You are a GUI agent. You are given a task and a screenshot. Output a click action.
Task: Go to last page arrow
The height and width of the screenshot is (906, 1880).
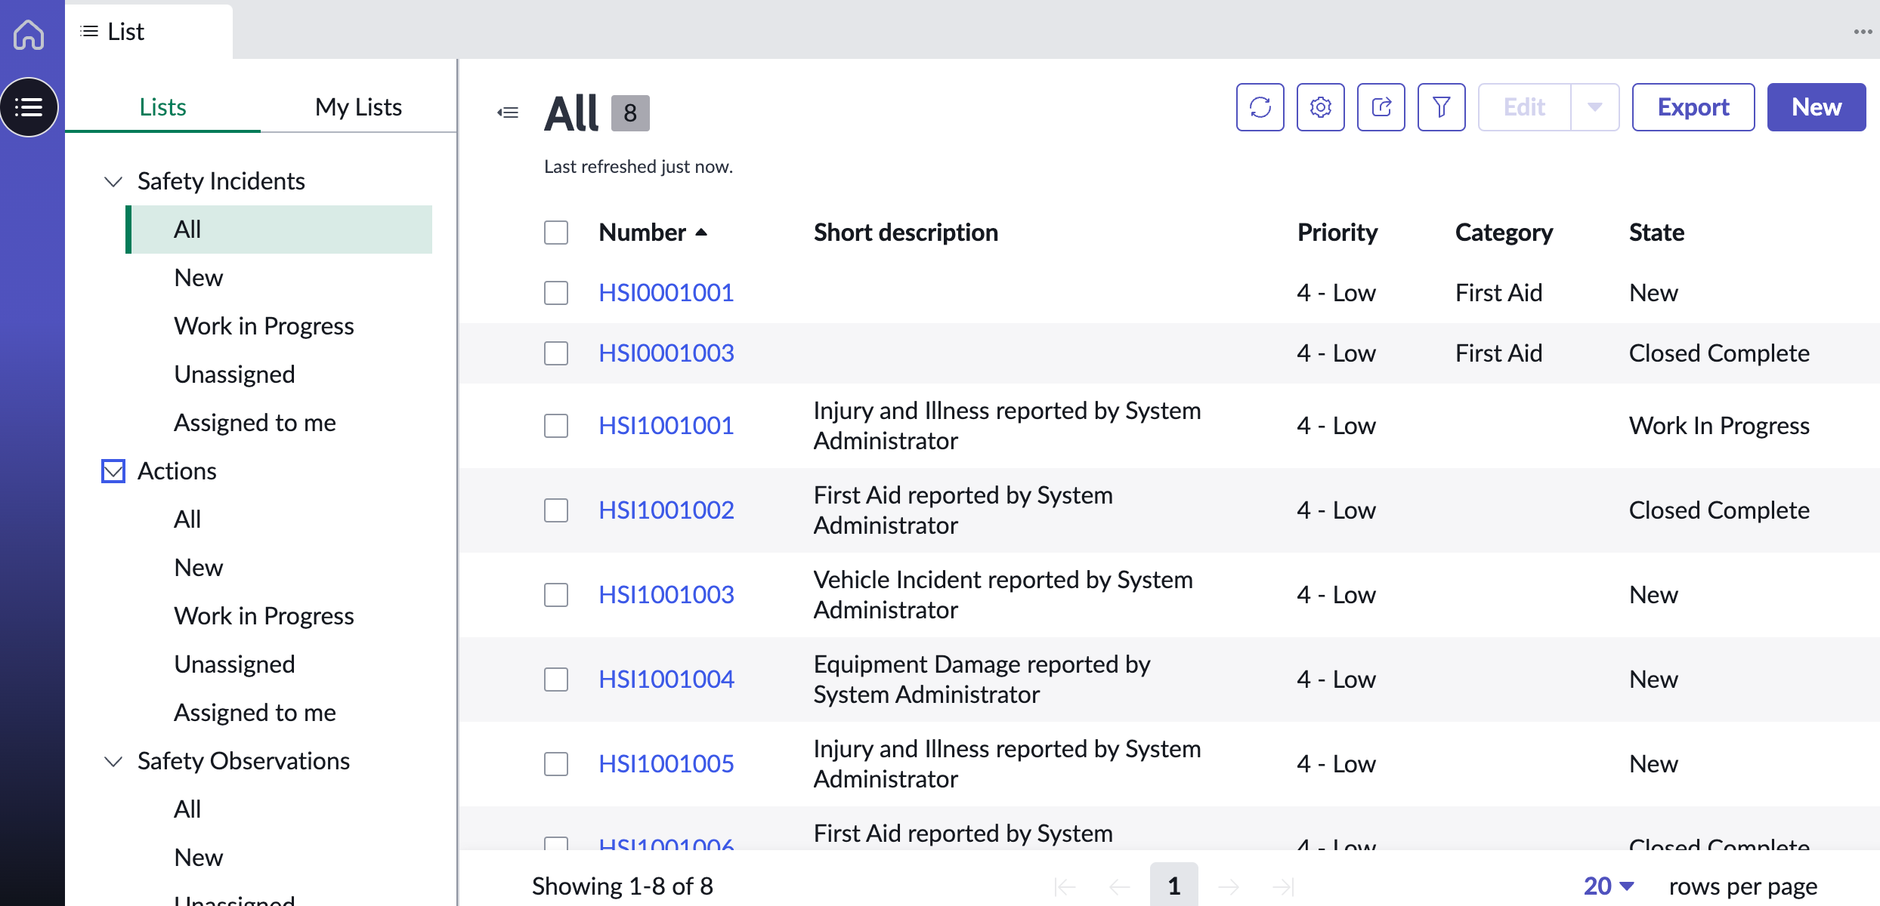coord(1283,886)
